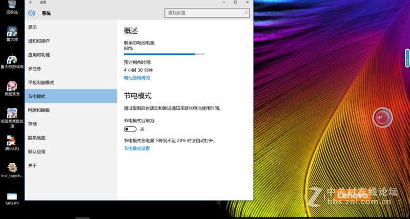Viewport: 410px width, 219px height.
Task: Launch the 腾讯QQ desktop shortcut
Action: (12, 143)
